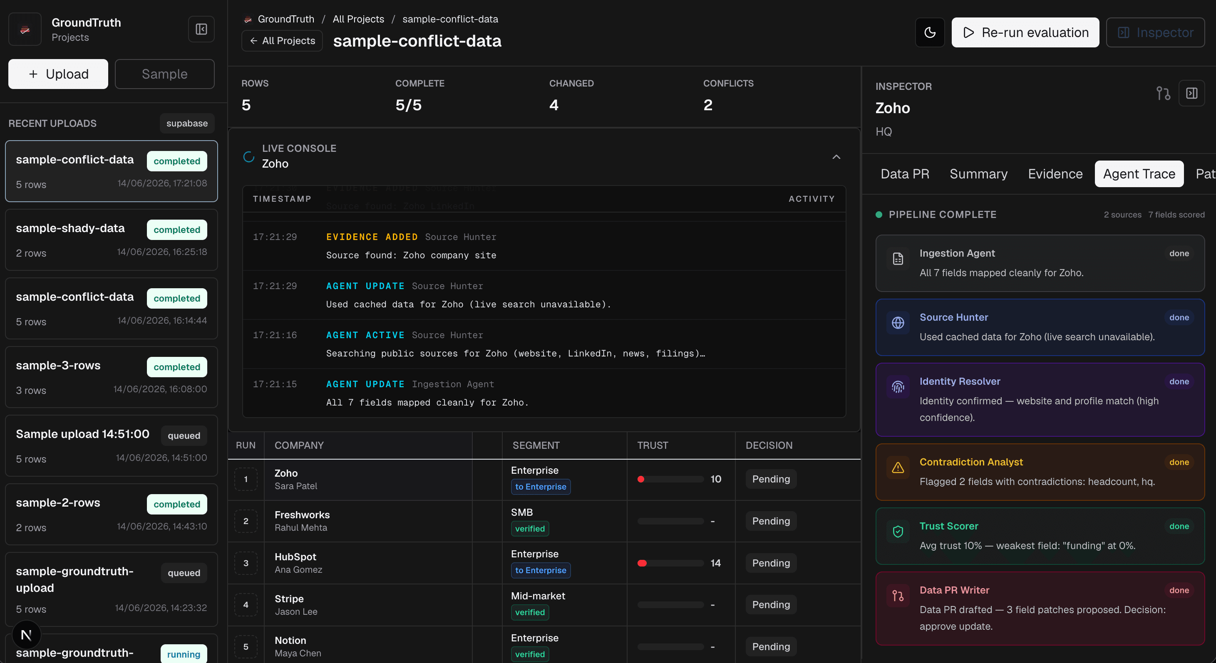Click HubSpot trust score bar
The height and width of the screenshot is (663, 1216).
click(670, 564)
